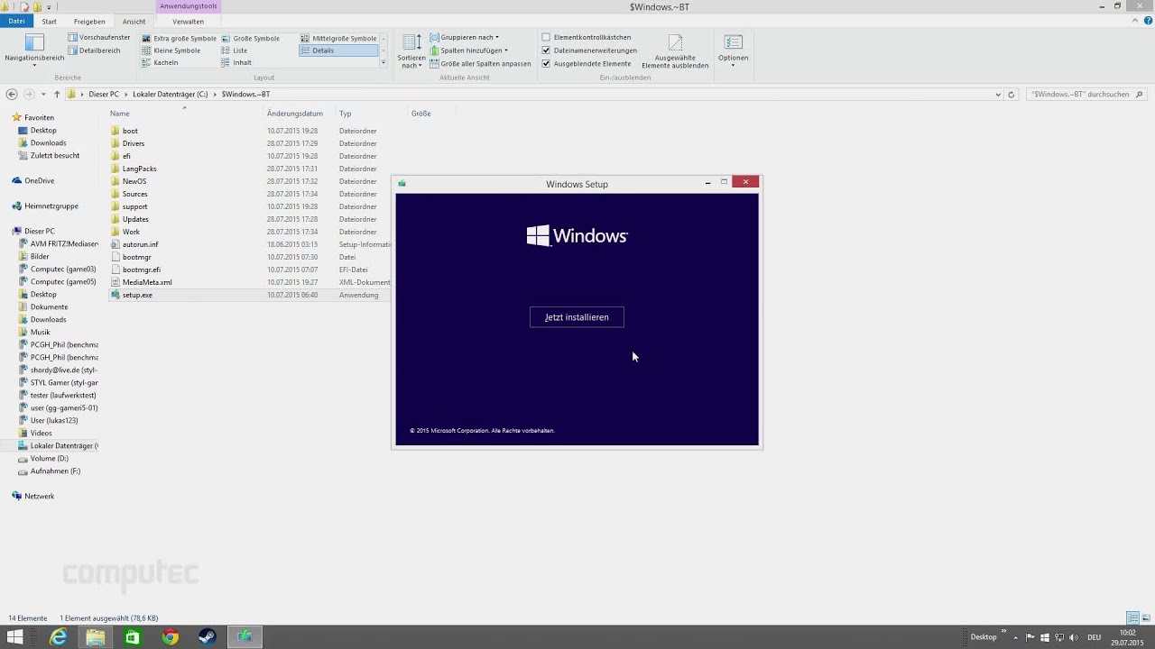Select Details layout option
The width and height of the screenshot is (1155, 649).
tap(338, 50)
